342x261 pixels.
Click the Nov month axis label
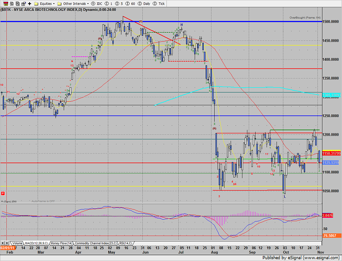point(321,252)
